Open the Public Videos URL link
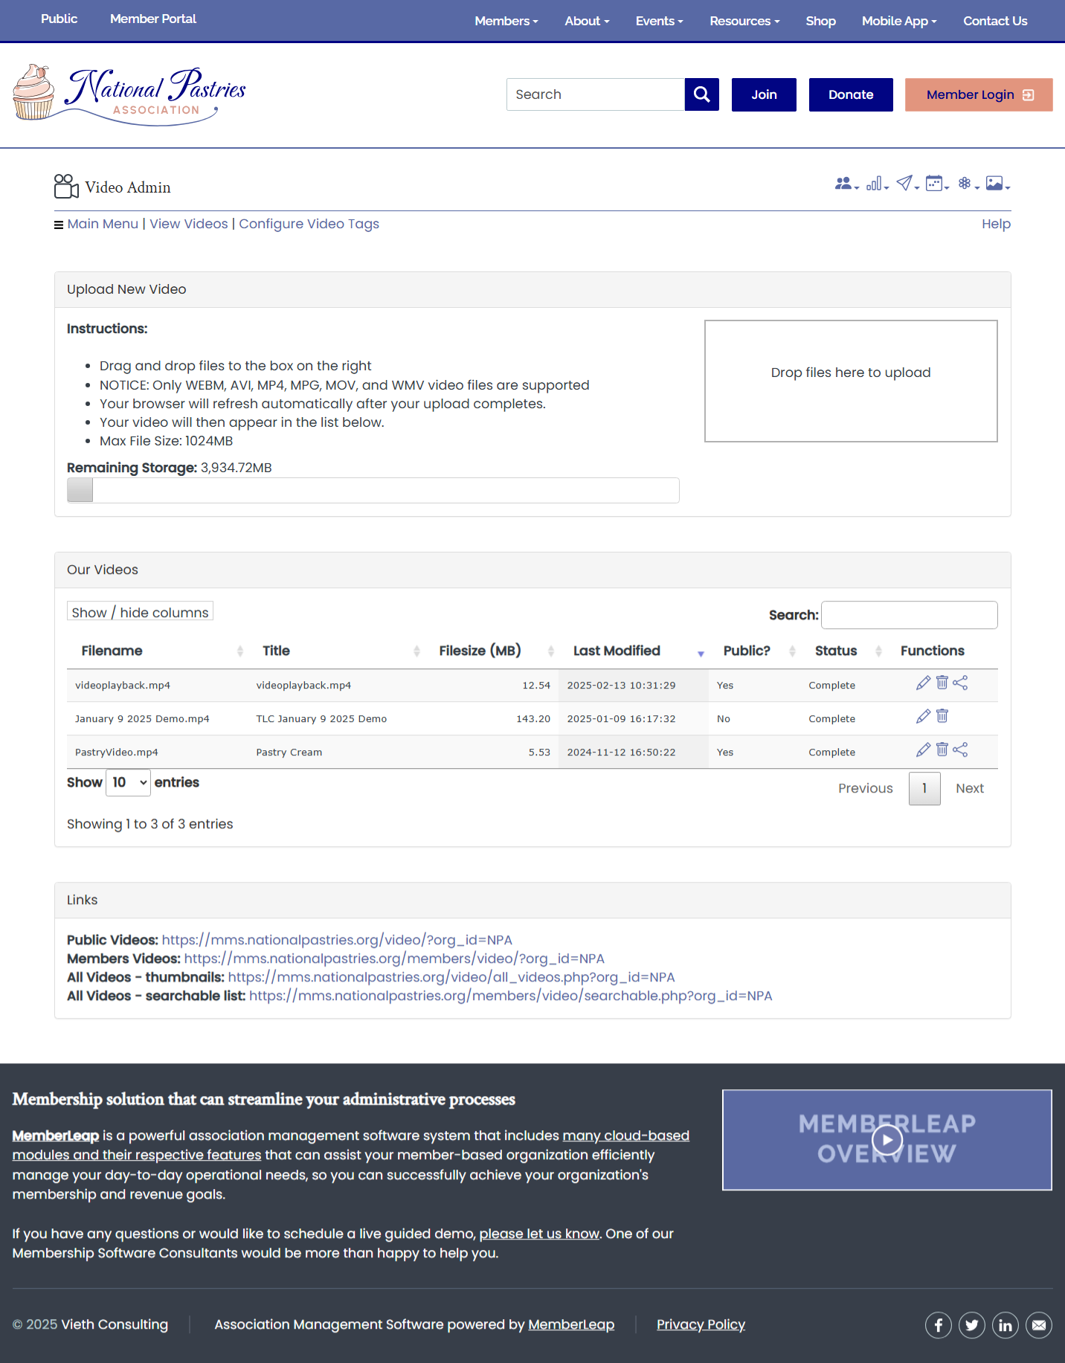1065x1363 pixels. tap(337, 940)
